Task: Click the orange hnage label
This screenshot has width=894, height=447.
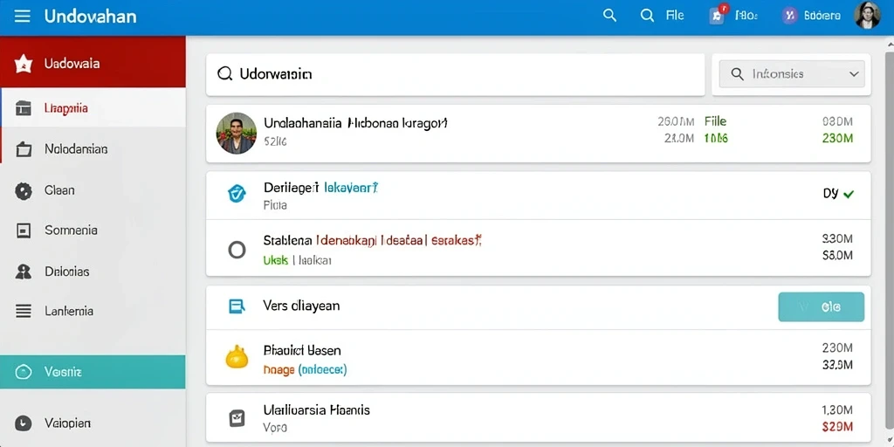Action: (279, 369)
